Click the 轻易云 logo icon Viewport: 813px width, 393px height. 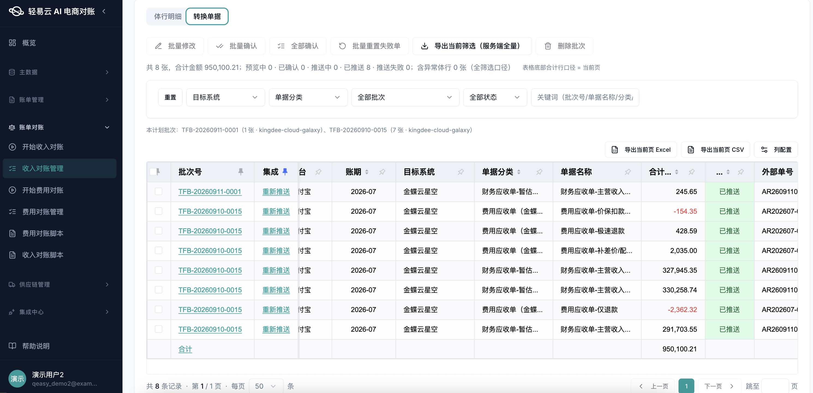click(x=16, y=11)
